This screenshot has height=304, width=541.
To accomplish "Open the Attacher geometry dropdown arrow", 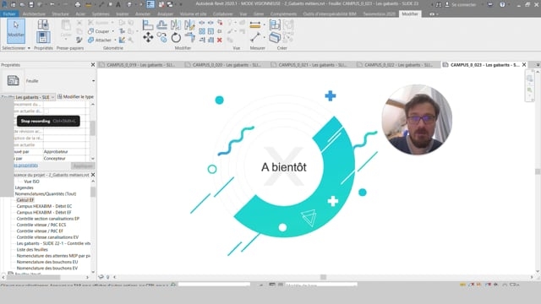I will tap(115, 40).
